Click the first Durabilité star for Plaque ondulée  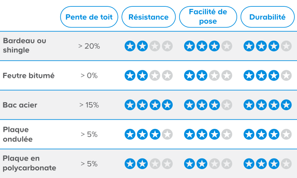coord(249,134)
